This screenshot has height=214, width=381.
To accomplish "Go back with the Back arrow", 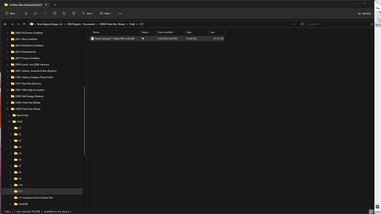I will pos(5,24).
